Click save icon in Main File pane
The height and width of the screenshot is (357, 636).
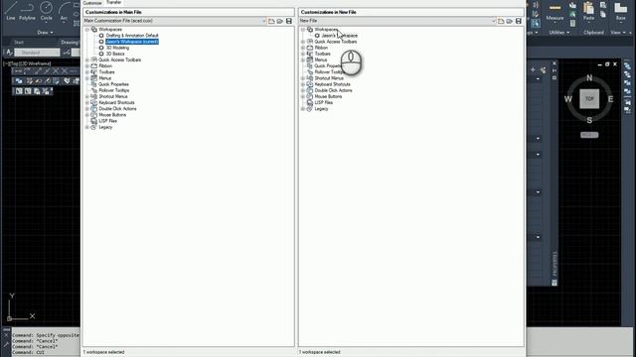(x=289, y=21)
